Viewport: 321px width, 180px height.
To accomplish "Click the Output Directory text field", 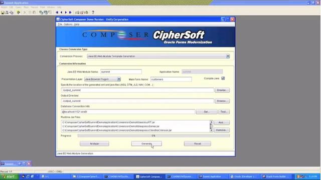I will (137, 101).
